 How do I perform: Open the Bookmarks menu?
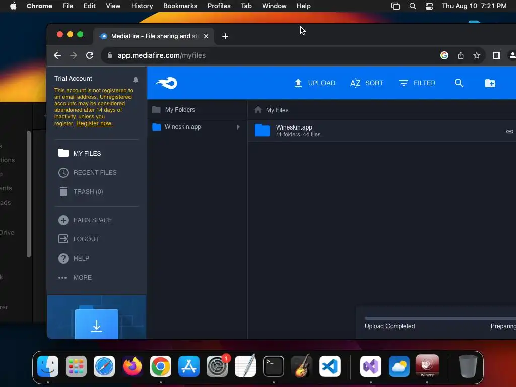(180, 6)
